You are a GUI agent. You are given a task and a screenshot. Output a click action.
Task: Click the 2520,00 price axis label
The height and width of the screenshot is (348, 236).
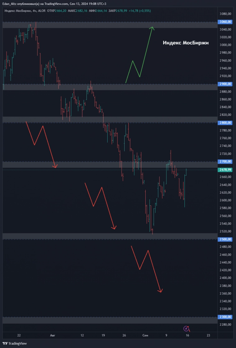[226, 231]
